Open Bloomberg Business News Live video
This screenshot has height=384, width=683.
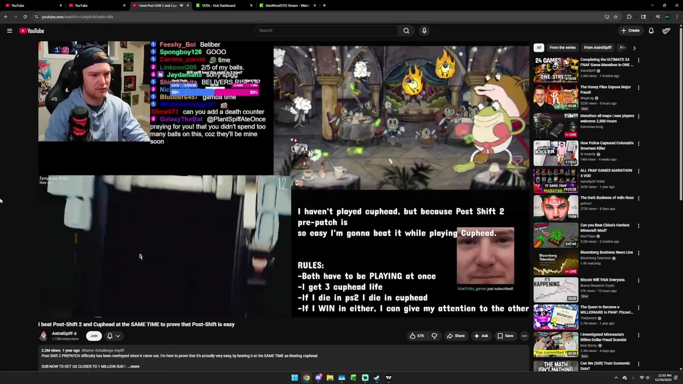coord(555,262)
